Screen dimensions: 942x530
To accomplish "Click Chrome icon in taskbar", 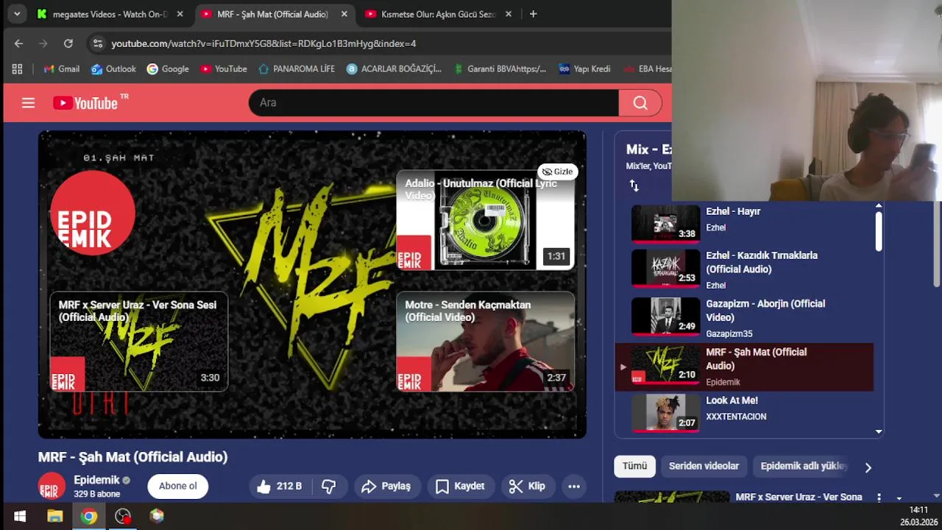I will [89, 516].
